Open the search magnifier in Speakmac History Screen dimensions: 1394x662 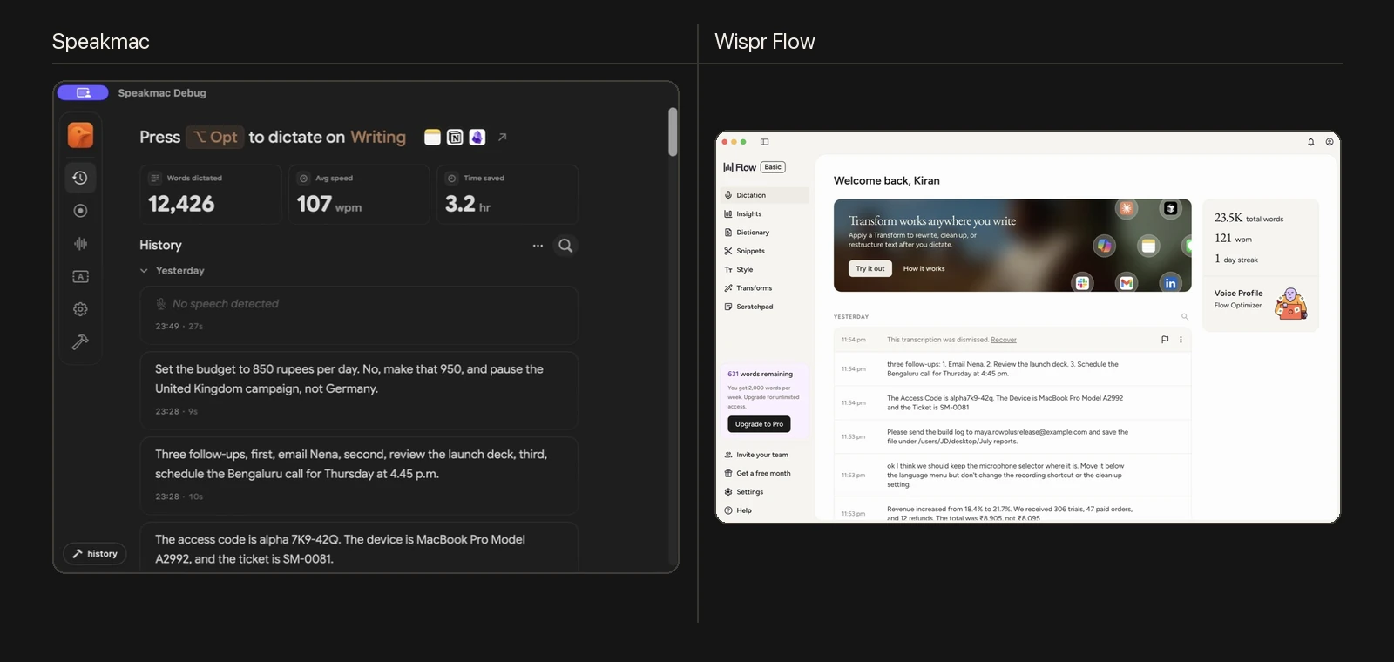pyautogui.click(x=565, y=246)
